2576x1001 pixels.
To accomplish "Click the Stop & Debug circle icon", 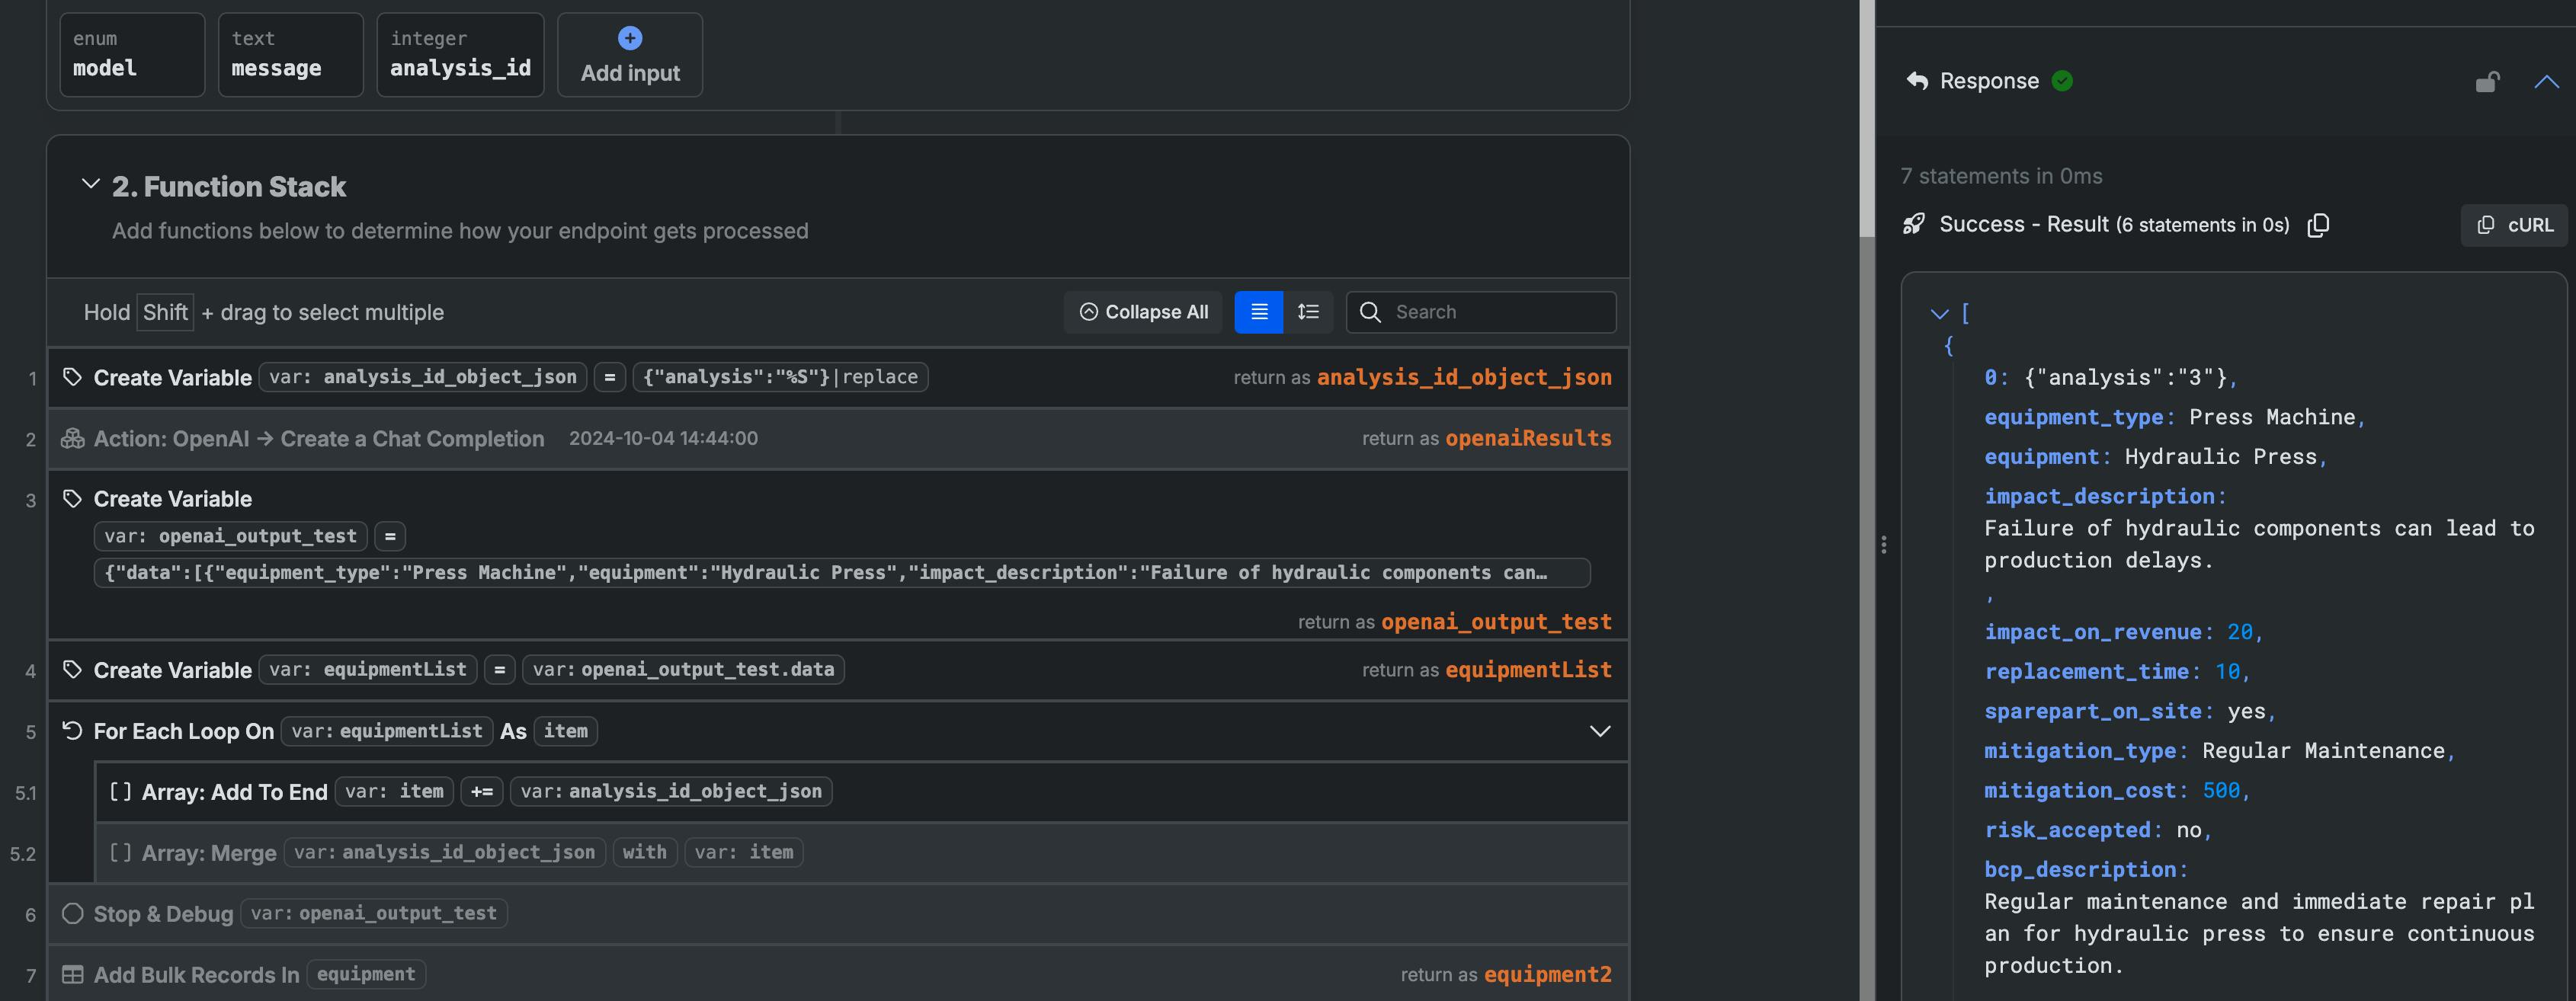I will coord(72,913).
